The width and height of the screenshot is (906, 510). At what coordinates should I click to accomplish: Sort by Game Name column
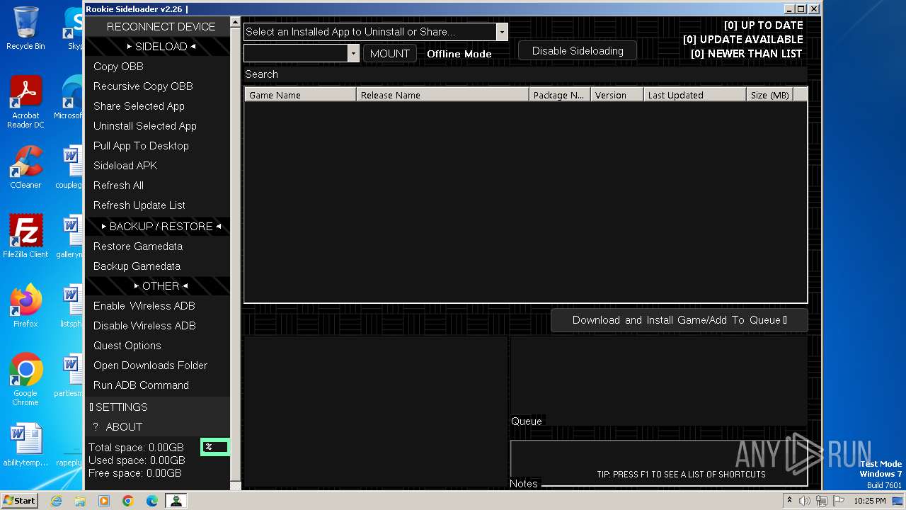coord(300,95)
